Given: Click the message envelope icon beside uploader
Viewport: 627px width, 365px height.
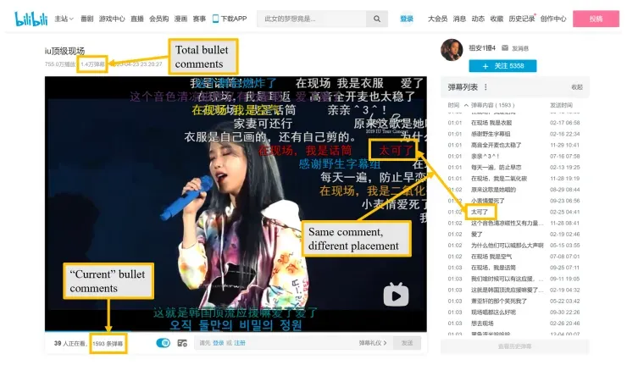Looking at the screenshot, I should click(x=505, y=48).
